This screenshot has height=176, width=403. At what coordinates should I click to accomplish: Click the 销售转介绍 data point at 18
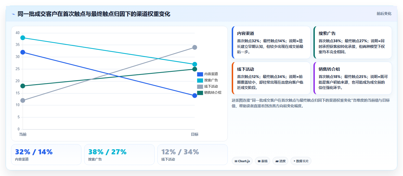coord(23,86)
